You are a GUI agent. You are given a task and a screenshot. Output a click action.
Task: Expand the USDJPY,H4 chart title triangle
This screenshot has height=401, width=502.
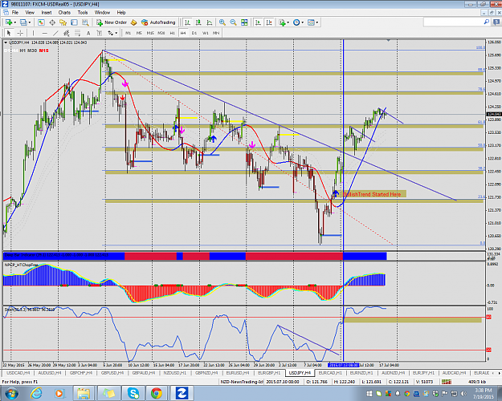[x=6, y=43]
